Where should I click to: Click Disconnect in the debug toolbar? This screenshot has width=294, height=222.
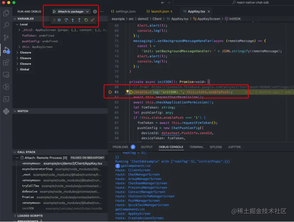(x=92, y=20)
